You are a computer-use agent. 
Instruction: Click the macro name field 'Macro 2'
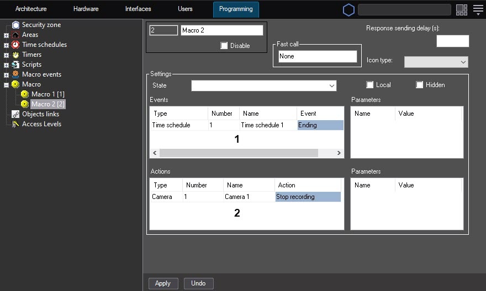221,30
